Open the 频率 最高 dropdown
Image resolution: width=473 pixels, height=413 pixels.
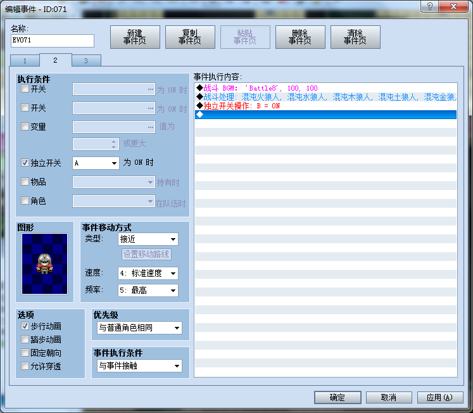pos(148,291)
